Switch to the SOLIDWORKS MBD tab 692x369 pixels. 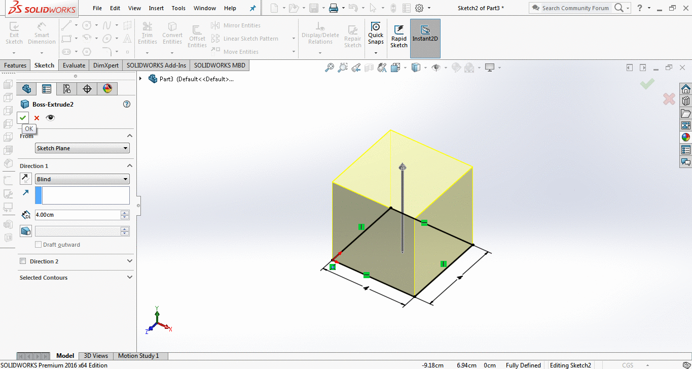[220, 65]
